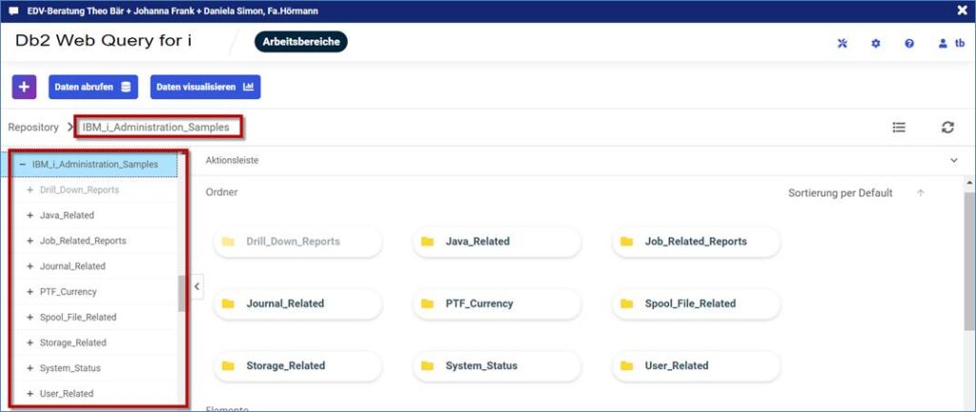Select Java_Related in tree
Screen dimensions: 976x412
(x=67, y=216)
